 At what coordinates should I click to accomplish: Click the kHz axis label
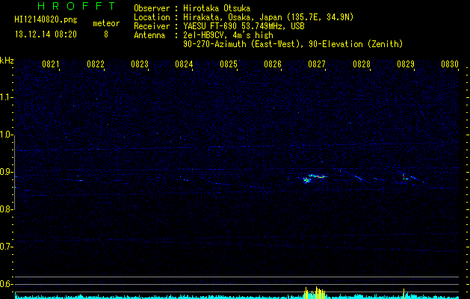pos(7,61)
